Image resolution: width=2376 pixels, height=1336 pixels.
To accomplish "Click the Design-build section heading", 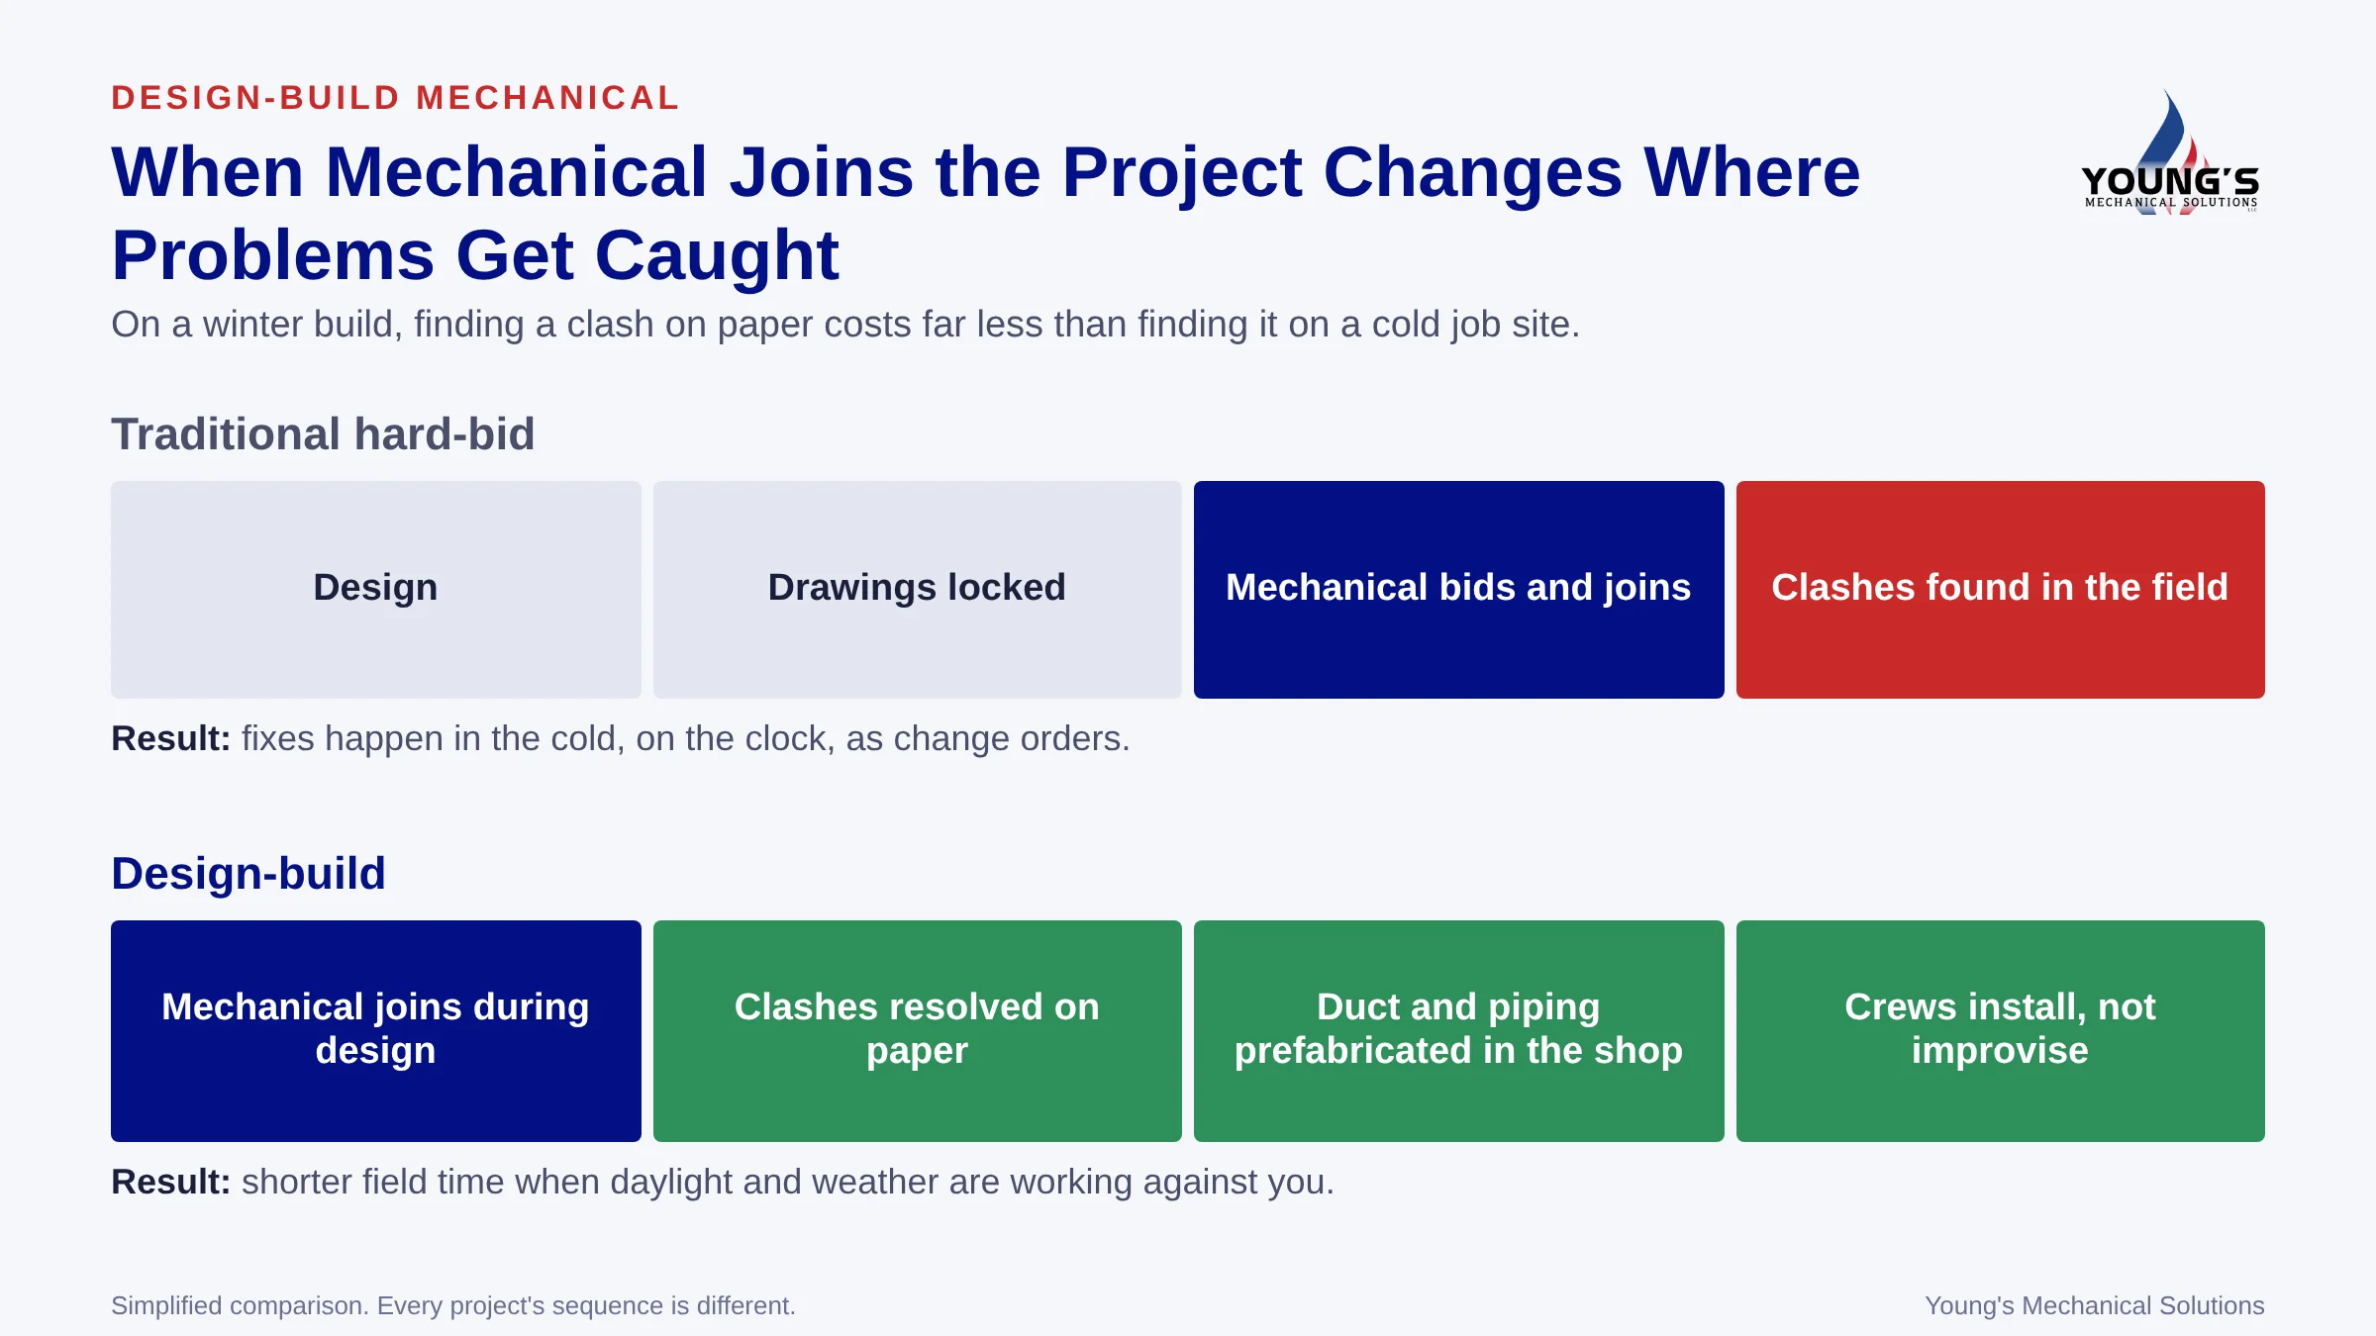I will click(248, 874).
